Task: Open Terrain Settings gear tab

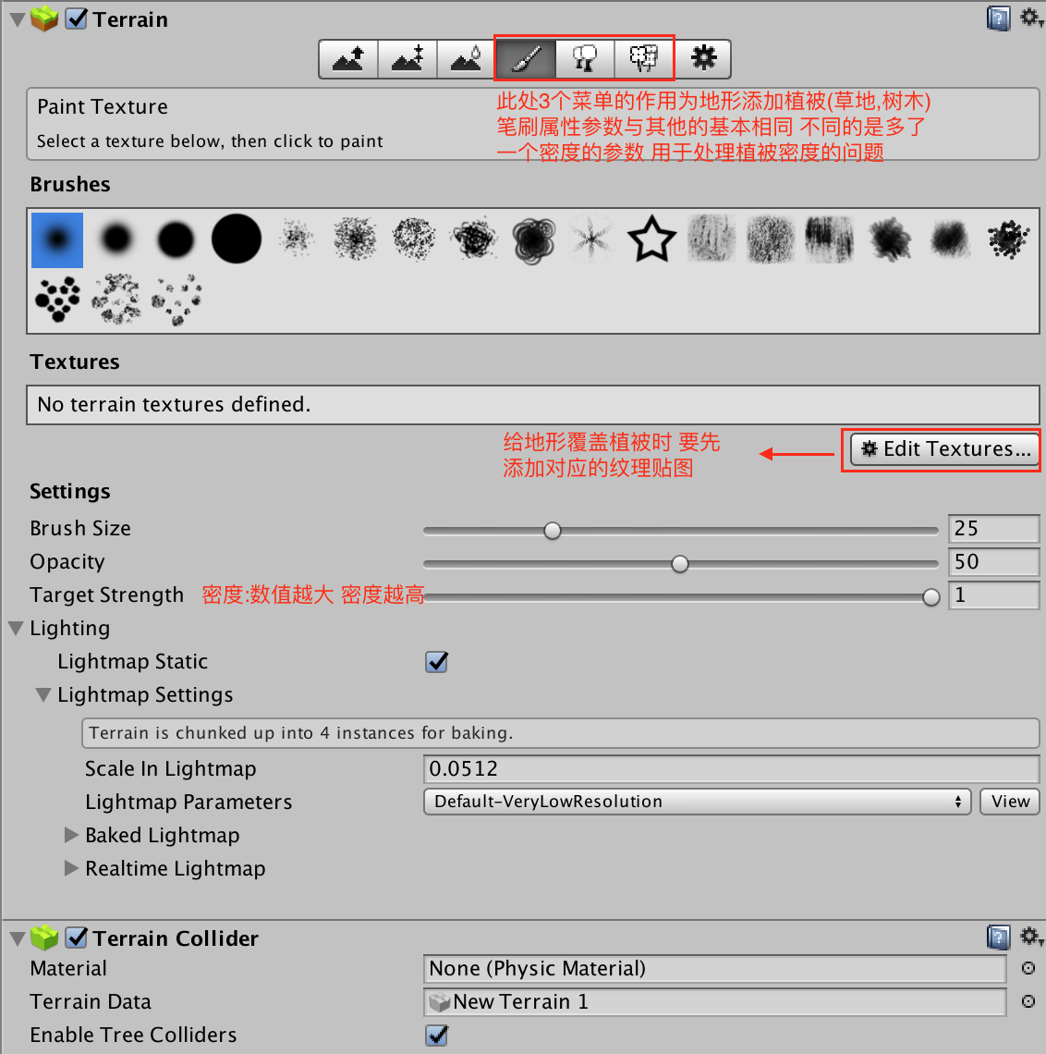Action: coord(702,59)
